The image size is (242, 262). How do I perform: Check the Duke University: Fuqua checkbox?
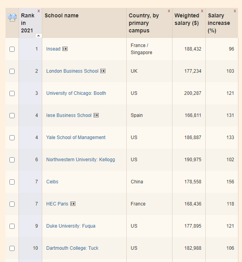pos(12,226)
